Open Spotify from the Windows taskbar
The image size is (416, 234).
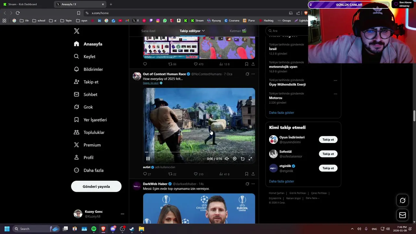click(x=94, y=229)
